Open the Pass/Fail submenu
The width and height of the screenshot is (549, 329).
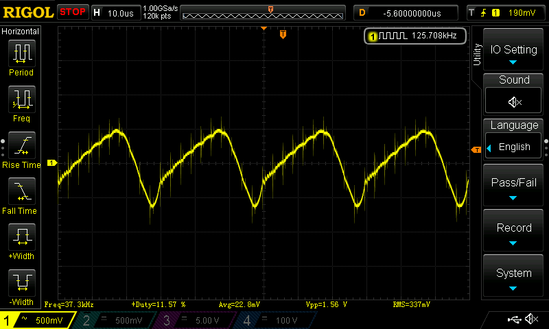pos(513,185)
